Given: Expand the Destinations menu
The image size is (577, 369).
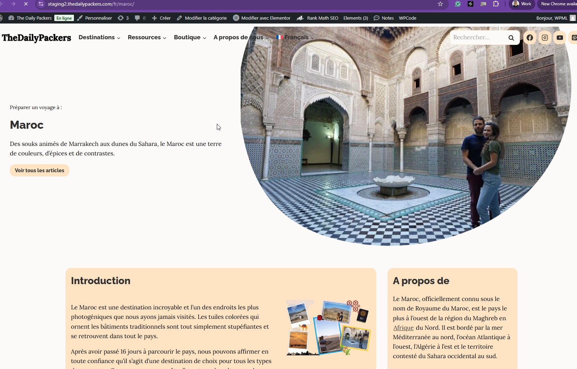Looking at the screenshot, I should click(99, 38).
